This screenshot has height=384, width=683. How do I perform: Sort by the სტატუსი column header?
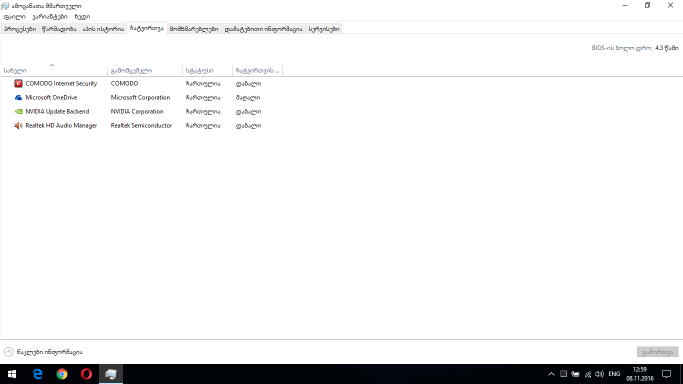(208, 70)
